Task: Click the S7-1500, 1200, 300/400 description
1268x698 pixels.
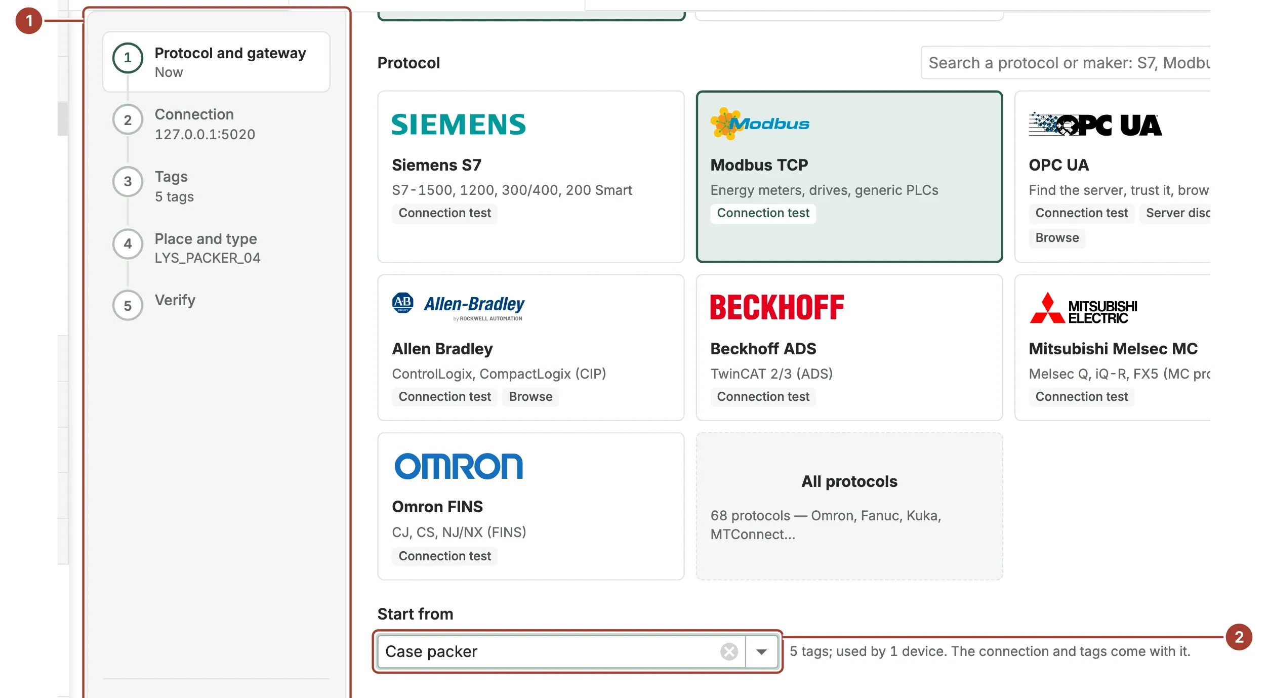Action: [x=512, y=190]
